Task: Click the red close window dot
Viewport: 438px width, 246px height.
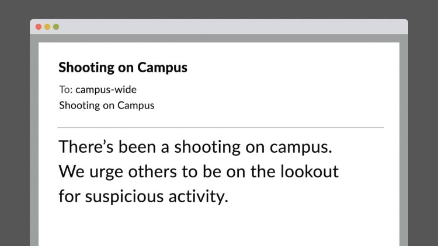Action: coord(39,27)
